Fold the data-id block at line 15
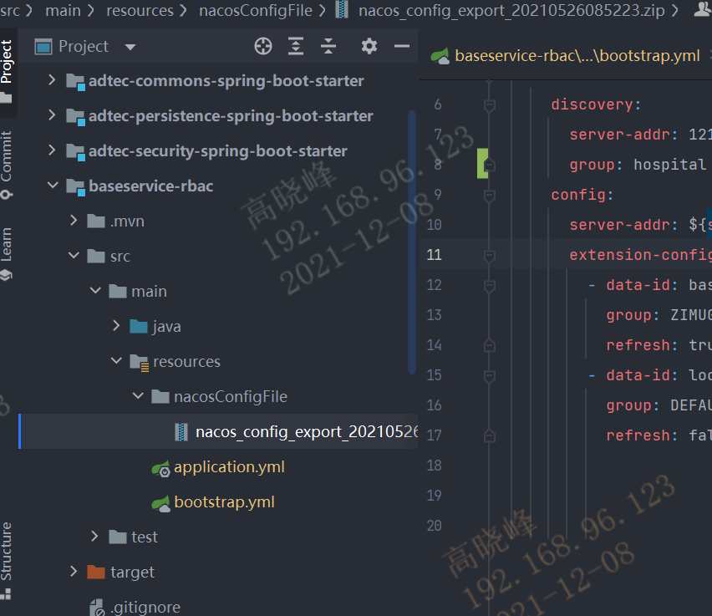 point(489,375)
